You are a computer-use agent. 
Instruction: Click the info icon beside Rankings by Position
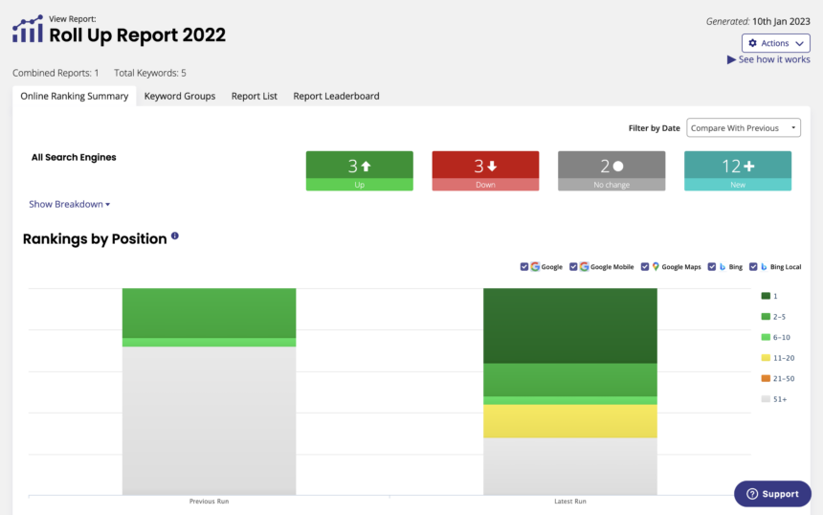tap(175, 235)
